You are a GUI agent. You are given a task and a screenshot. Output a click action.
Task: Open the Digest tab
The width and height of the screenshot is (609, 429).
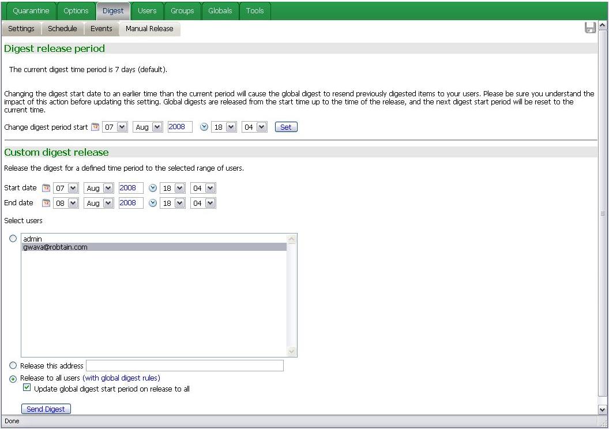pos(113,11)
